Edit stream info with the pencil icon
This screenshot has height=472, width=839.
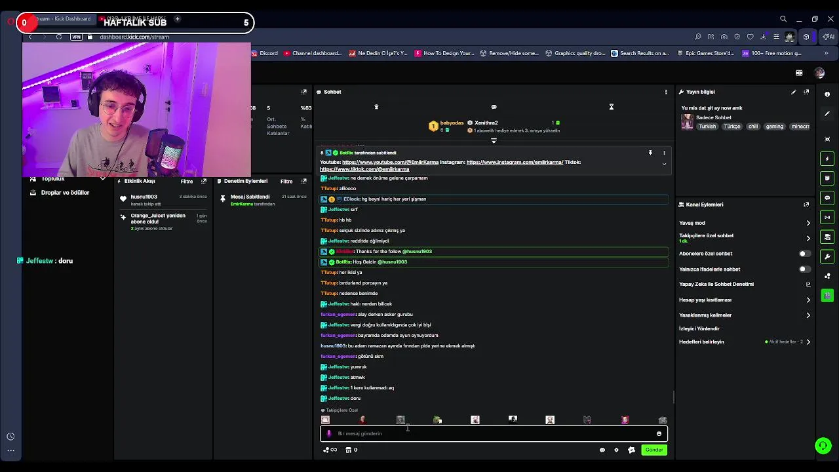pyautogui.click(x=793, y=92)
